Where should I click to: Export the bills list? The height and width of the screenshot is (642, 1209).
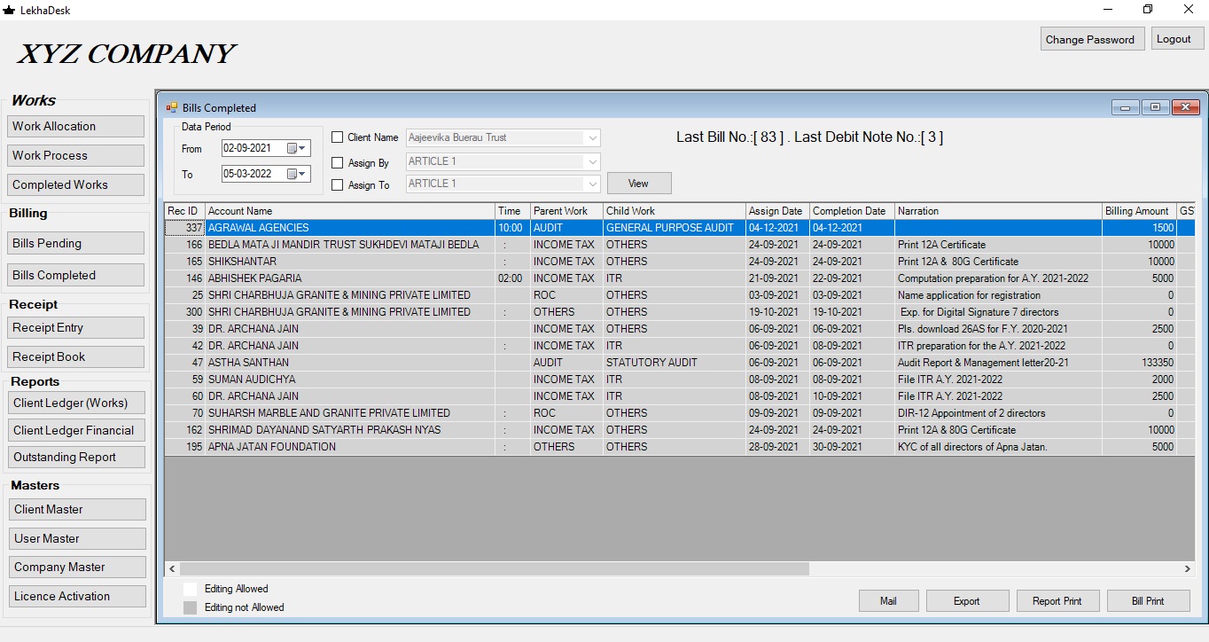tap(967, 600)
